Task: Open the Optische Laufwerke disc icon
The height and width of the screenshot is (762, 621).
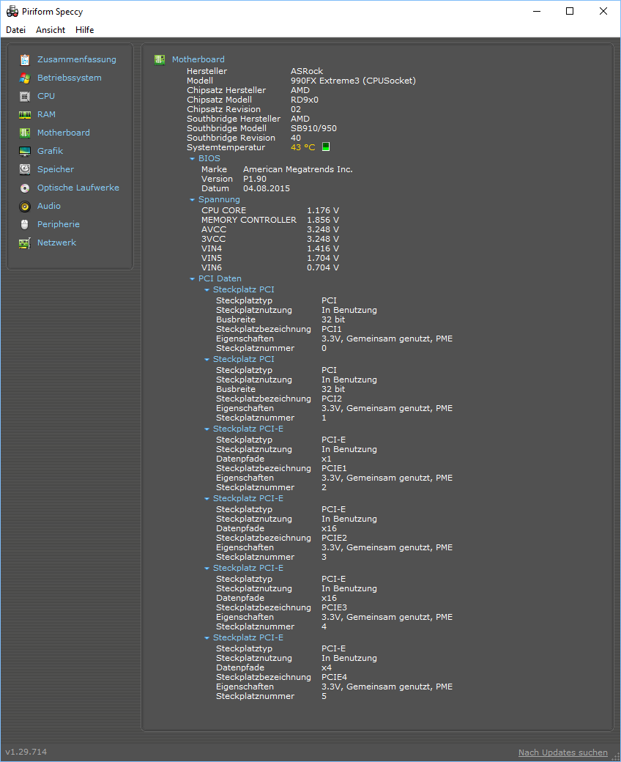Action: coord(25,188)
